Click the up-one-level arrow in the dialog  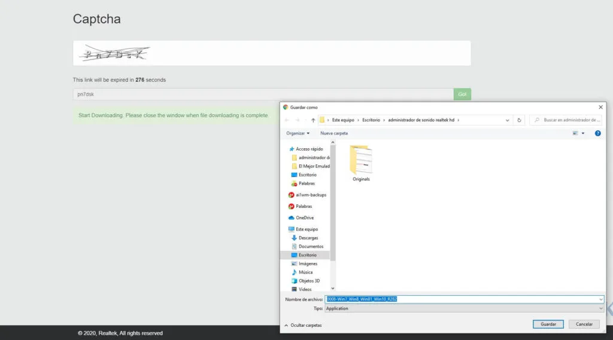click(313, 120)
